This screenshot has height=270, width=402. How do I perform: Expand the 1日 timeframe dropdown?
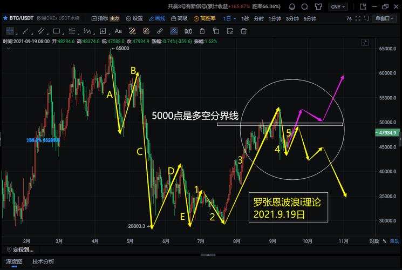pos(230,18)
